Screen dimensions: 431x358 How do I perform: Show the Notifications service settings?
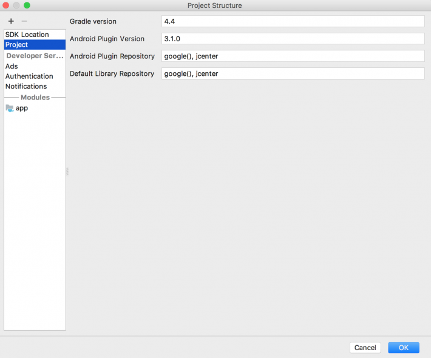click(x=26, y=86)
